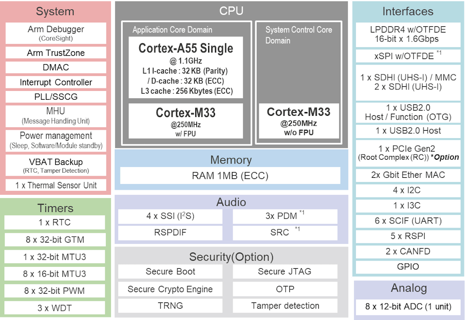Click the 2 x CANFD box
Image resolution: width=465 pixels, height=320 pixels.
[408, 252]
